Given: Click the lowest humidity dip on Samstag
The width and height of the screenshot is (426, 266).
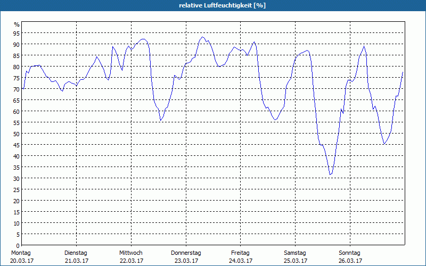Looking at the screenshot, I should [331, 174].
